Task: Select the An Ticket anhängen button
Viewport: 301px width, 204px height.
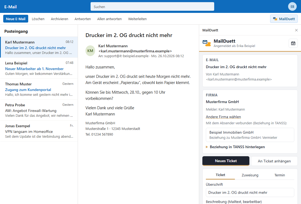Action: (x=274, y=161)
